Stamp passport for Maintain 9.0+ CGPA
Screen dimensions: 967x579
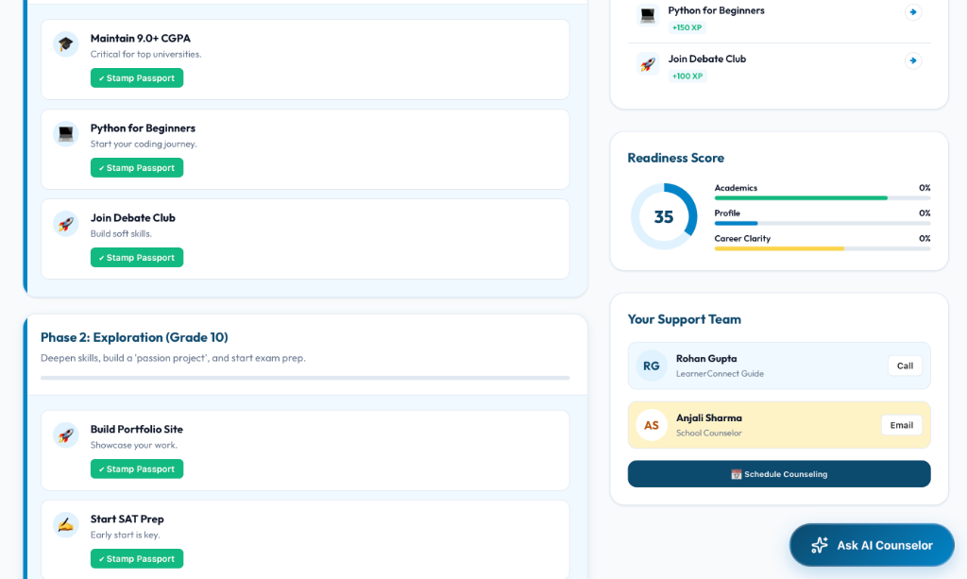click(137, 78)
